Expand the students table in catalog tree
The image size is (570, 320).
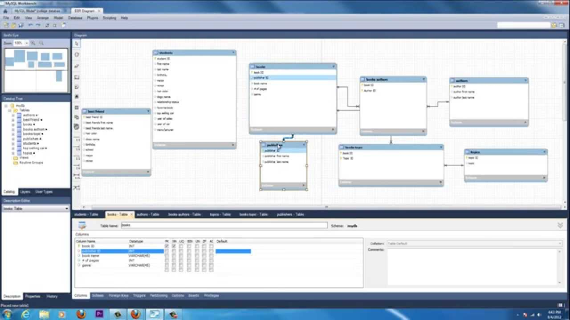[x=13, y=144]
